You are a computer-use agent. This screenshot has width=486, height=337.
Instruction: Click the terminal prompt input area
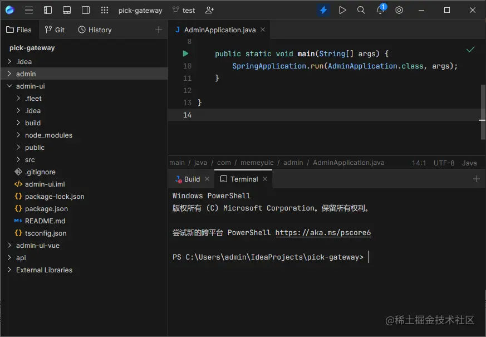point(369,257)
